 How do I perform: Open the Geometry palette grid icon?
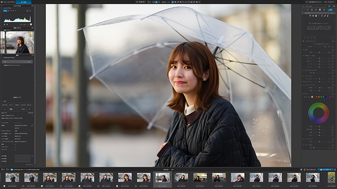click(x=320, y=10)
